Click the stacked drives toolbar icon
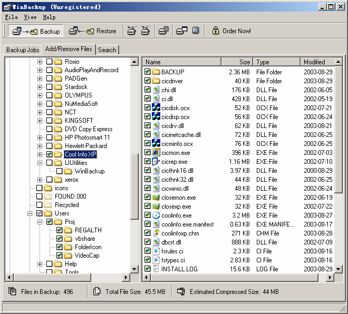Screen dimensions: 348x314 163,31
